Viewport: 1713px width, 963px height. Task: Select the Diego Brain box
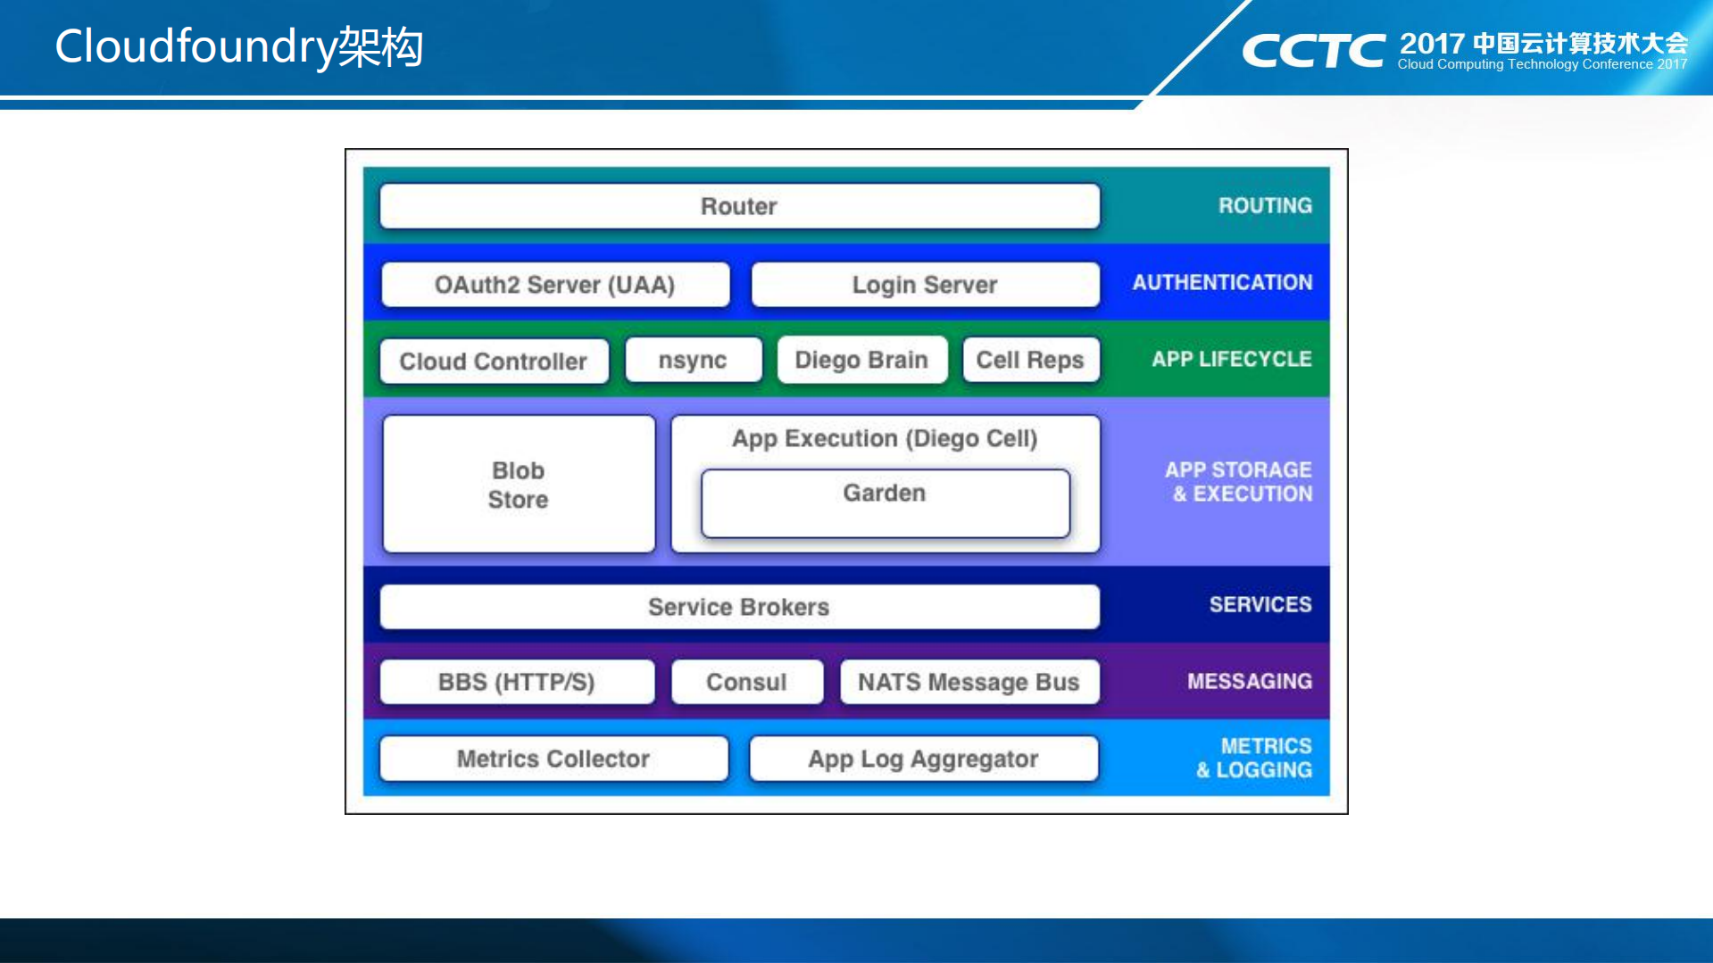coord(861,361)
